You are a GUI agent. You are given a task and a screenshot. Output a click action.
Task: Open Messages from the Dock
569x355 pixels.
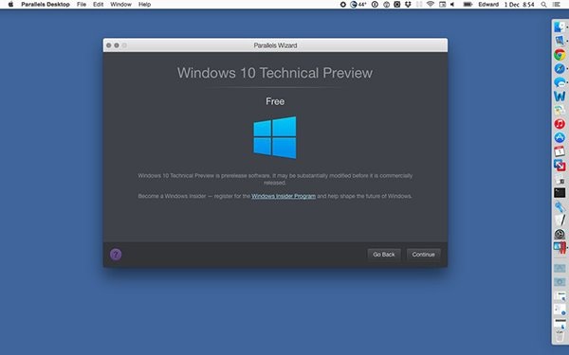[560, 82]
